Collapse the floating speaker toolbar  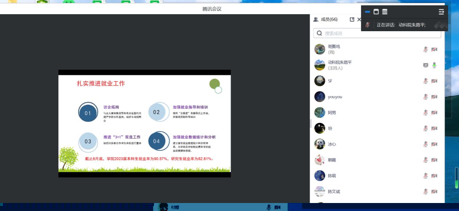(x=441, y=12)
